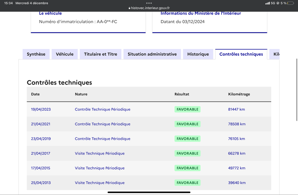The height and width of the screenshot is (195, 298).
Task: Click the Le véhicule card title
Action: (x=50, y=13)
